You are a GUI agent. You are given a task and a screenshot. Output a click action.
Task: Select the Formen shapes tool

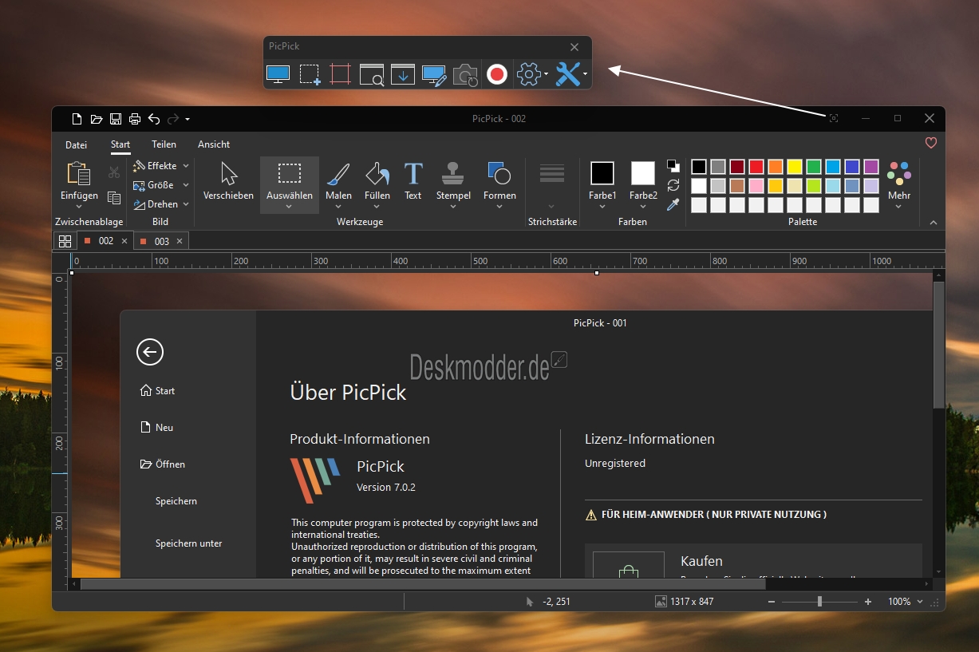499,184
